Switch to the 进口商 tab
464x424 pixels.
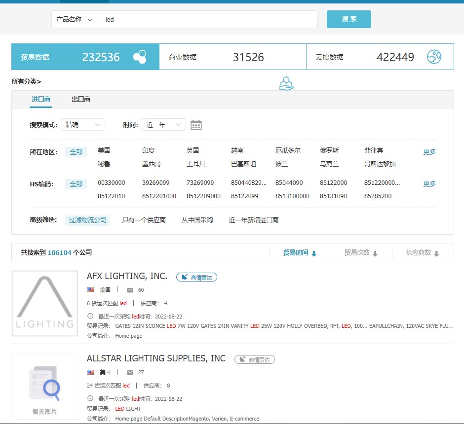coord(41,99)
